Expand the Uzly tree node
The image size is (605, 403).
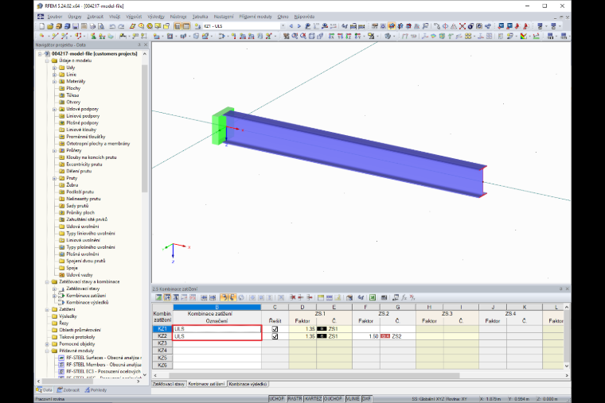[54, 68]
